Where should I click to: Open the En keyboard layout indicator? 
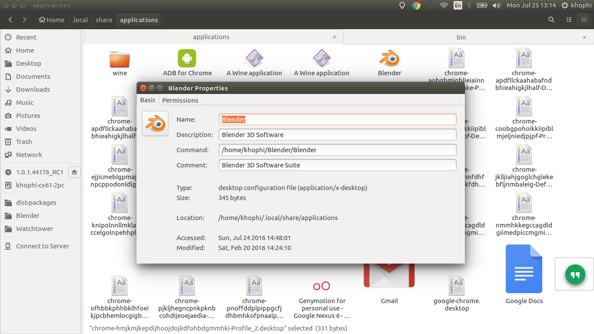pos(457,6)
